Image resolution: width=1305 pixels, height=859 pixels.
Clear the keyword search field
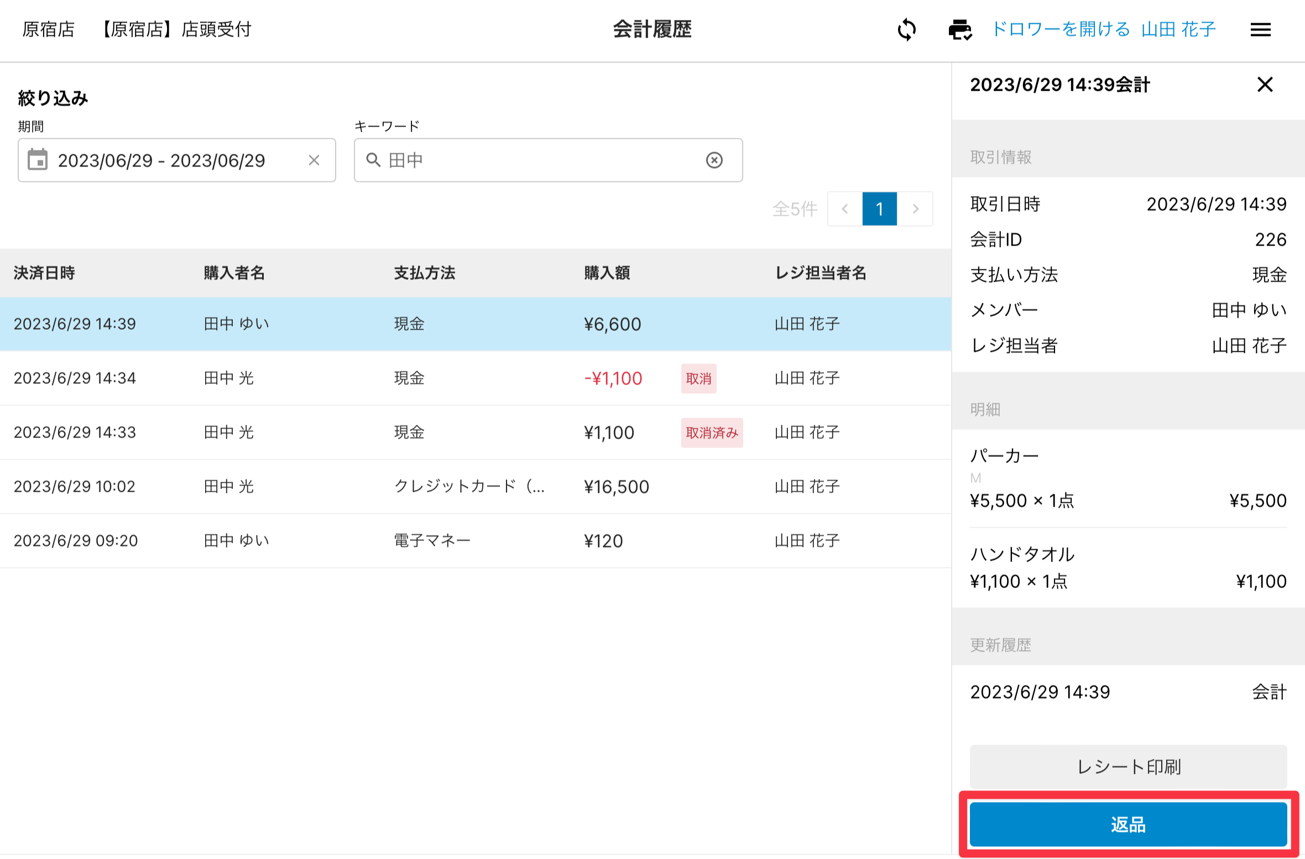point(714,160)
